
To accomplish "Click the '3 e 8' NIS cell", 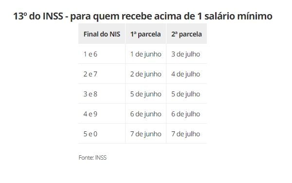I will click(x=102, y=94).
